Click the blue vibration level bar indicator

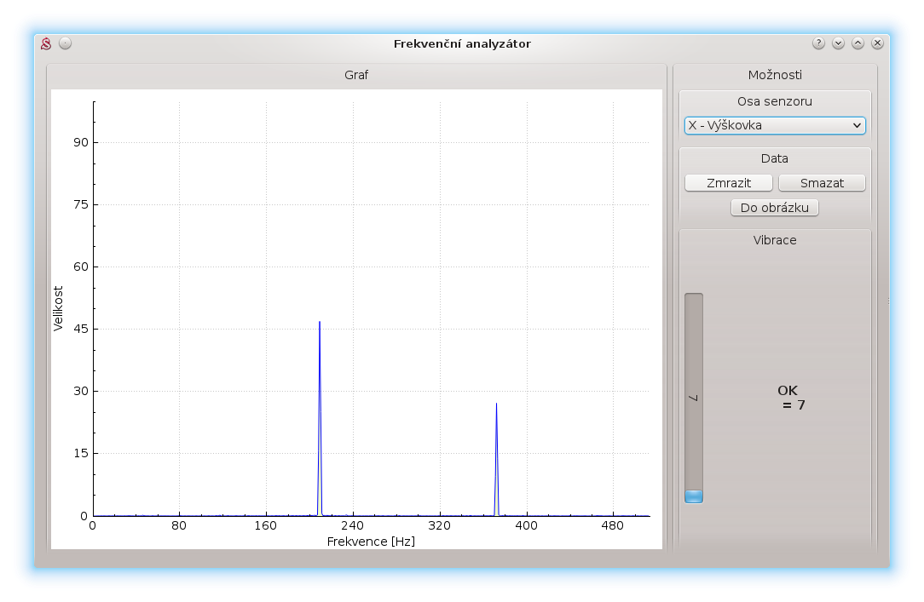pyautogui.click(x=694, y=496)
